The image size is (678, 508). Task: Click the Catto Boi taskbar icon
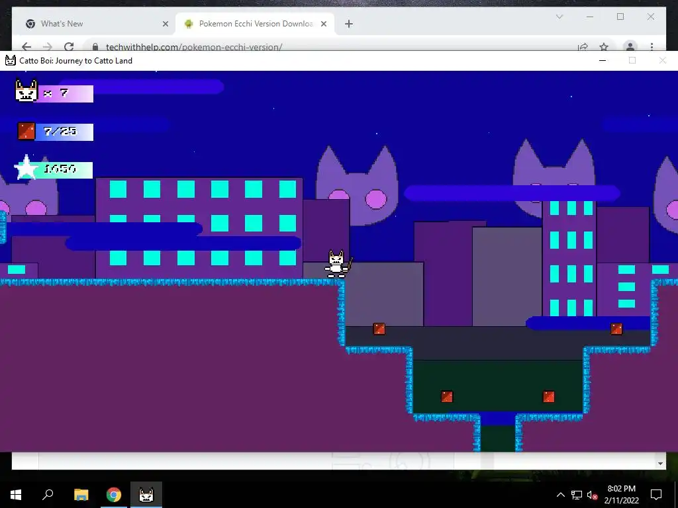[146, 495]
